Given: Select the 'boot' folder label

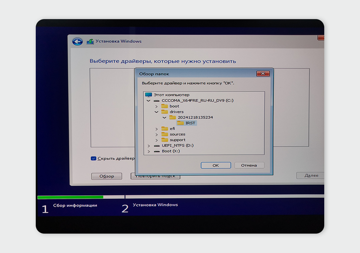Looking at the screenshot, I should pos(174,106).
